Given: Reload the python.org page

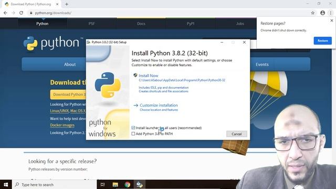Looking at the screenshot, I should [x=21, y=13].
